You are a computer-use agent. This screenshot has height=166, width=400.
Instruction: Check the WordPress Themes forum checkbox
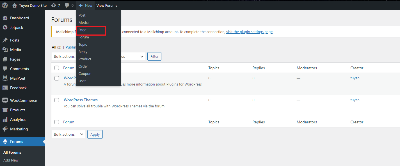tap(57, 100)
